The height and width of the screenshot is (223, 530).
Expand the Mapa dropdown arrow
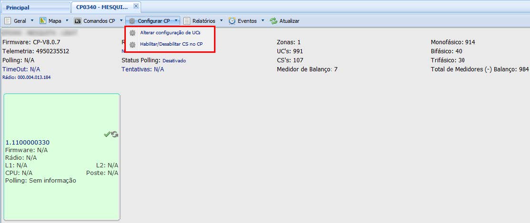pos(67,21)
